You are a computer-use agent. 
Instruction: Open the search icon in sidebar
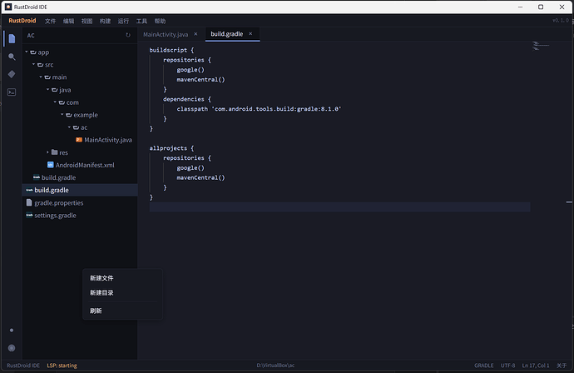tap(12, 57)
